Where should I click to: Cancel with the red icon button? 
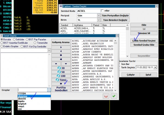(x=106, y=96)
